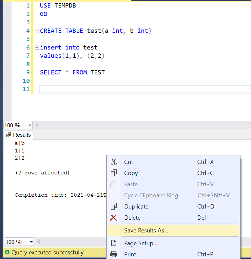Viewport: 251px width, 259px height.
Task: Open Page Setup... from context menu
Action: tap(173, 243)
